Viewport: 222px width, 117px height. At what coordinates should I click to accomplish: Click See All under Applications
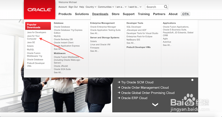point(167,45)
